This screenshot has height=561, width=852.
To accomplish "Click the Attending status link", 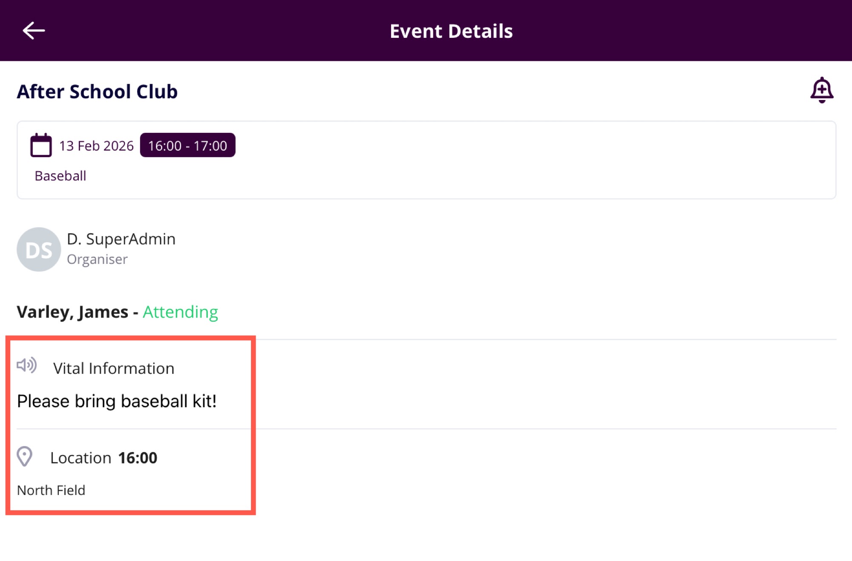I will [x=180, y=312].
